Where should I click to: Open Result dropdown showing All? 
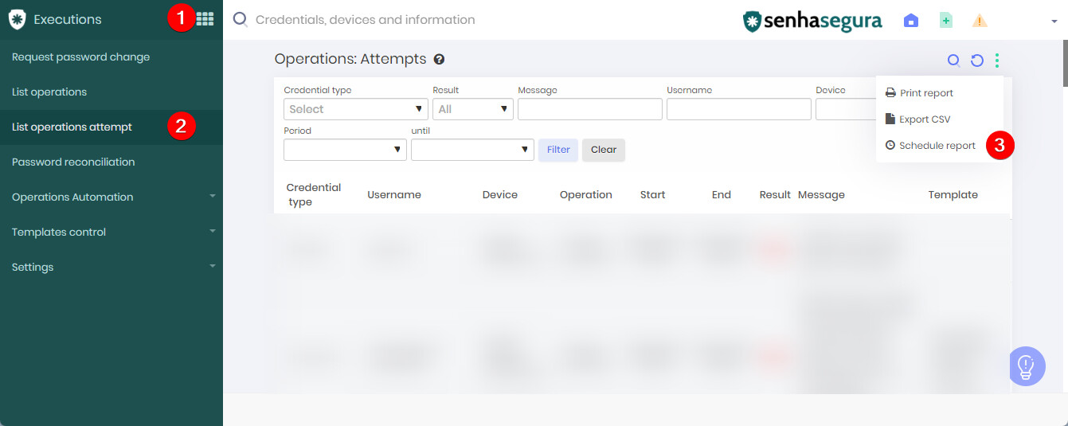click(473, 109)
